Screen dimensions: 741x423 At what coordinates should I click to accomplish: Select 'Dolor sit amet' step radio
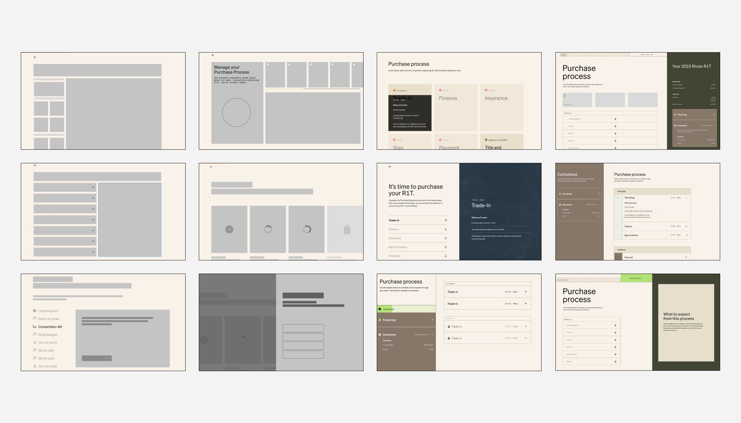(35, 319)
